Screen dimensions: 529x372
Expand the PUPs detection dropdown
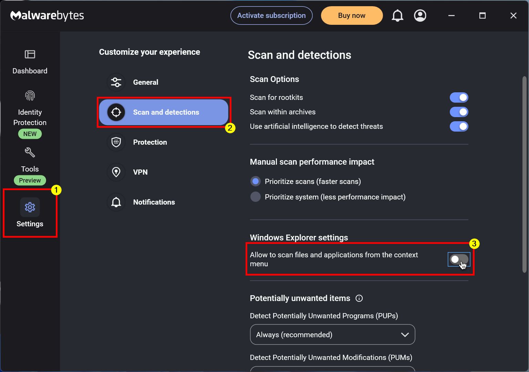click(332, 334)
